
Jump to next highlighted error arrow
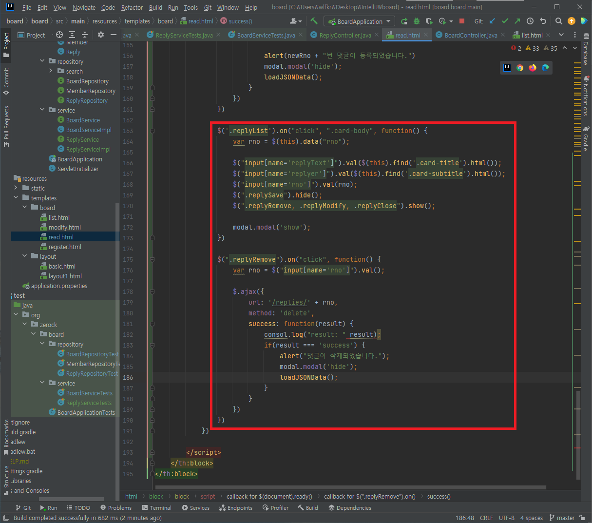[575, 48]
